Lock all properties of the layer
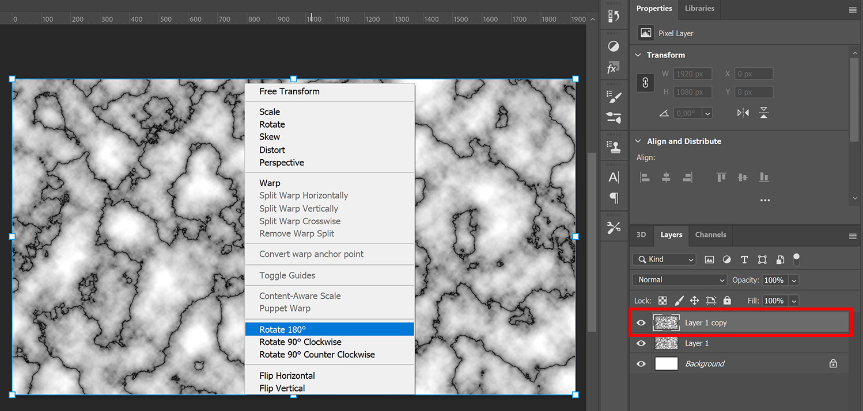863x411 pixels. coord(727,300)
